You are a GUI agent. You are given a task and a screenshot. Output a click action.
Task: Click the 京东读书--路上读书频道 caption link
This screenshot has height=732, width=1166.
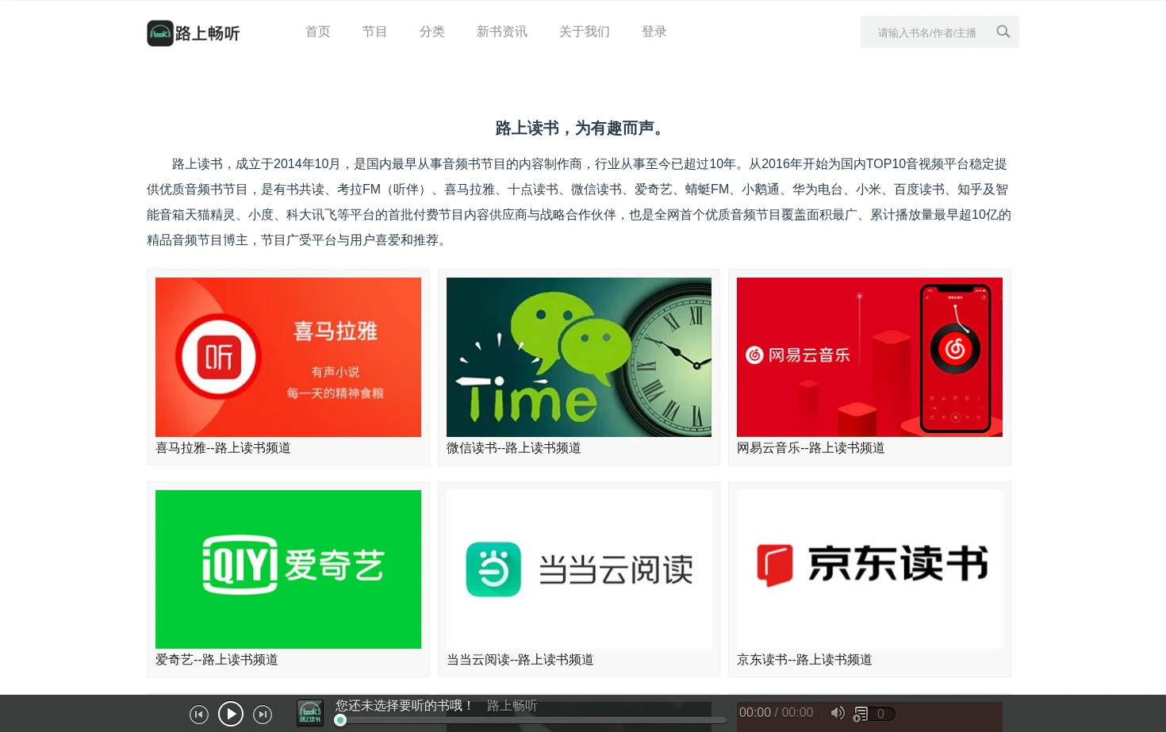(x=804, y=660)
